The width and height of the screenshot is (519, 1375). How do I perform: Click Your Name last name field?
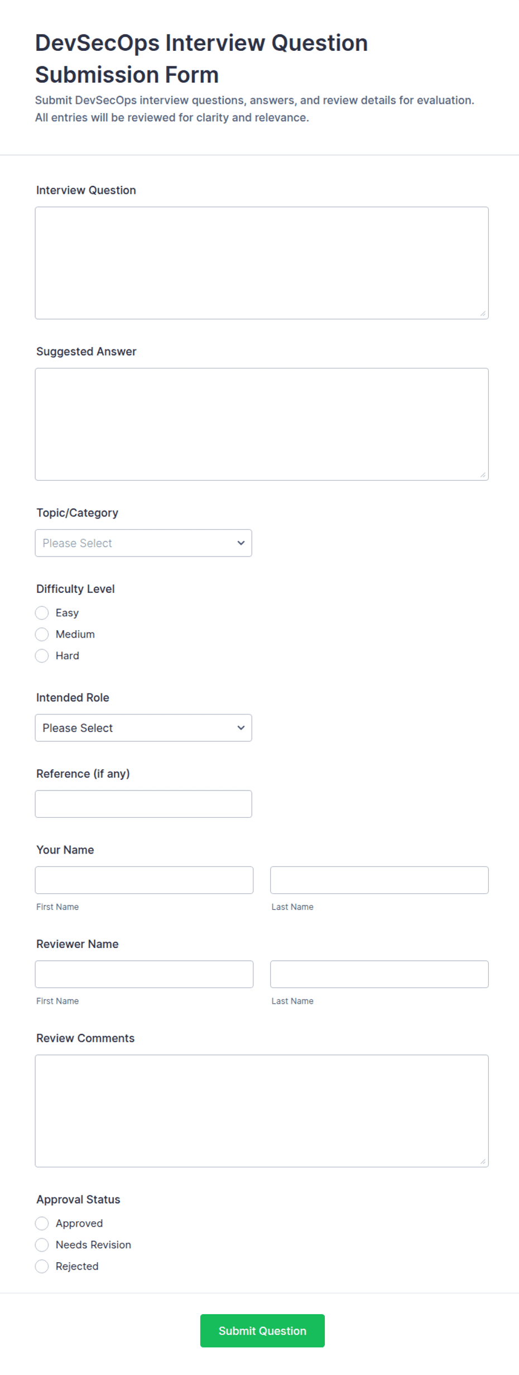(379, 880)
